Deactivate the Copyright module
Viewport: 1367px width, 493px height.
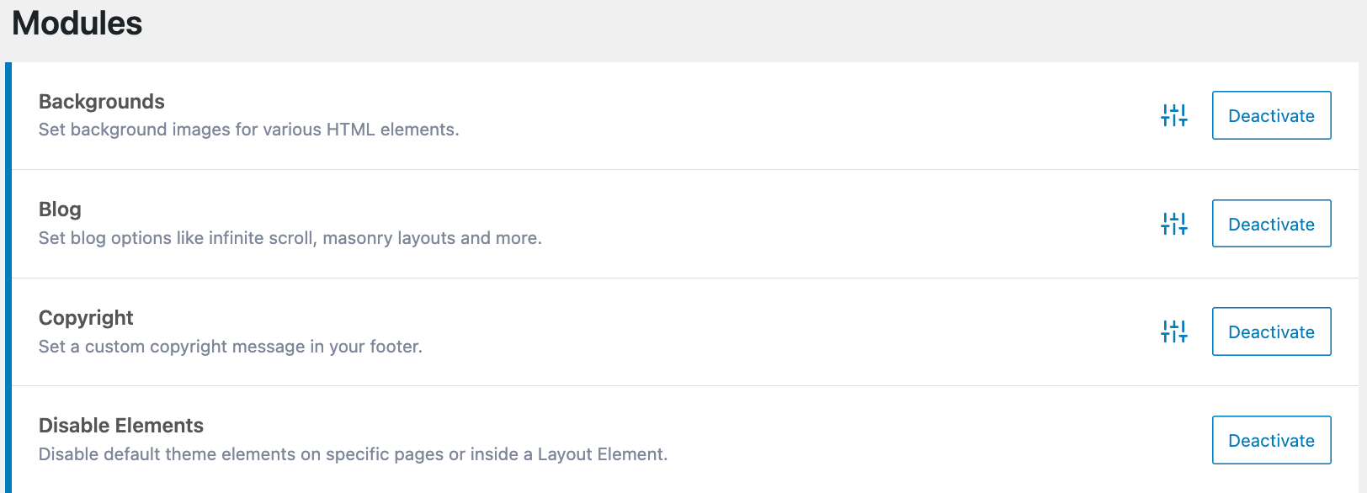(1271, 331)
